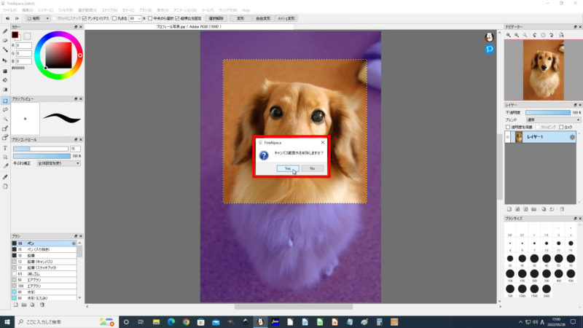This screenshot has height=328, width=583.
Task: Click the 不透明度 layer opacity slider
Action: (x=548, y=112)
